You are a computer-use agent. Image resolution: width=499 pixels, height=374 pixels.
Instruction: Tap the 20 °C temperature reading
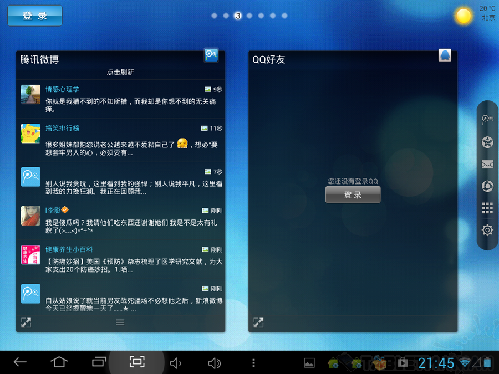point(487,8)
